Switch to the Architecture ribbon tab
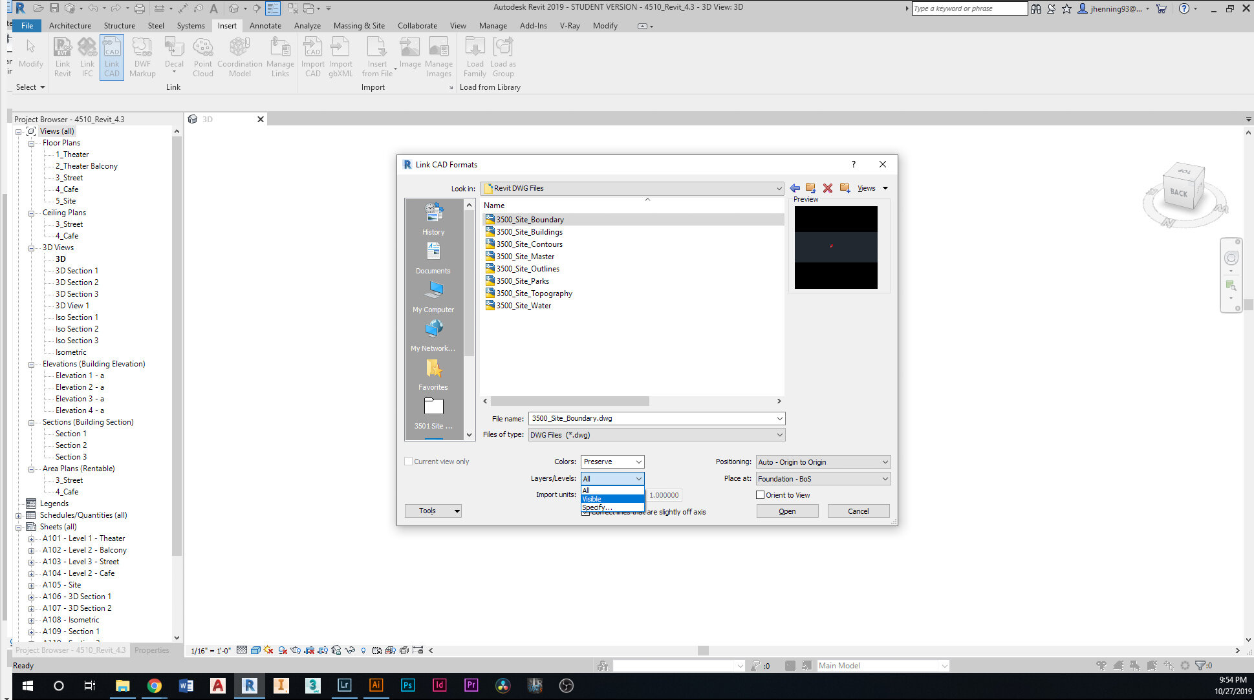Viewport: 1254px width, 700px height. pyautogui.click(x=70, y=26)
